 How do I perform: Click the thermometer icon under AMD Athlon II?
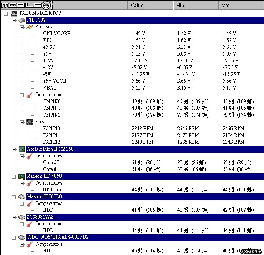30,156
